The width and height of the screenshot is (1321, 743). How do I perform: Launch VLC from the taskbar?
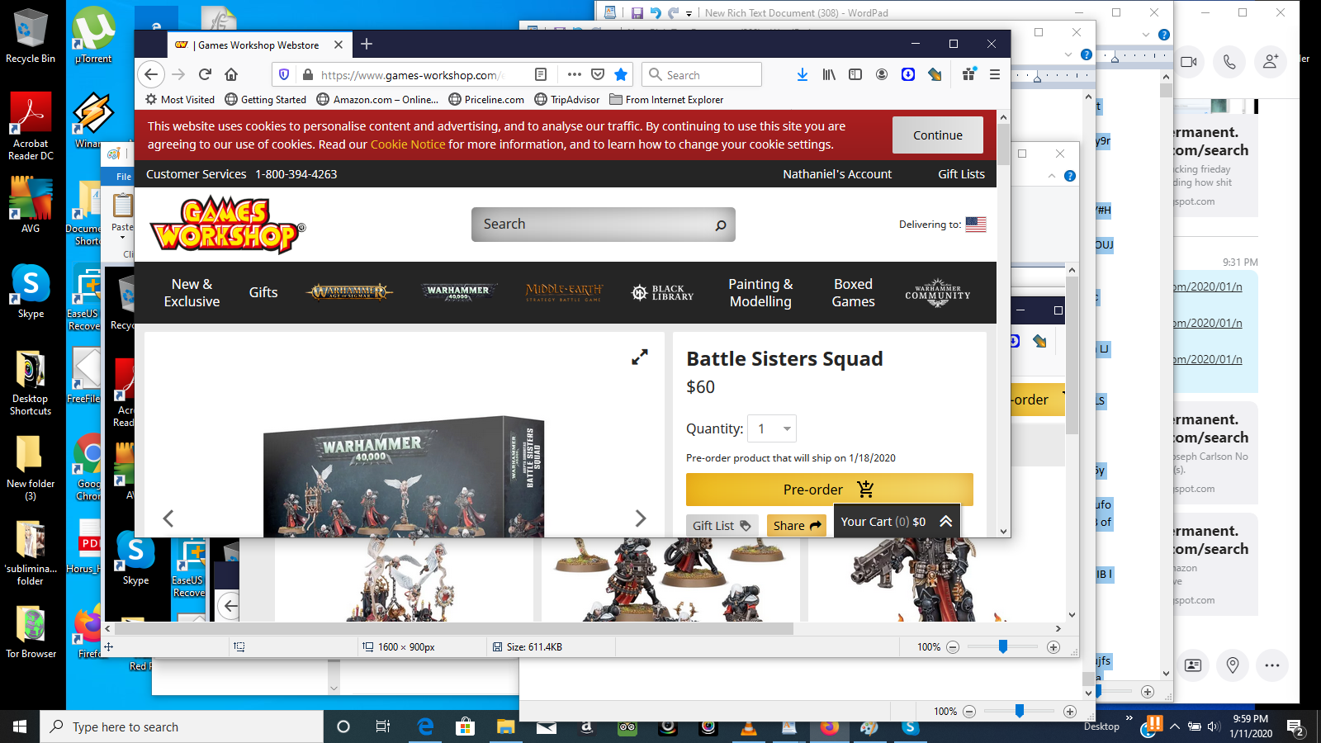click(x=749, y=726)
